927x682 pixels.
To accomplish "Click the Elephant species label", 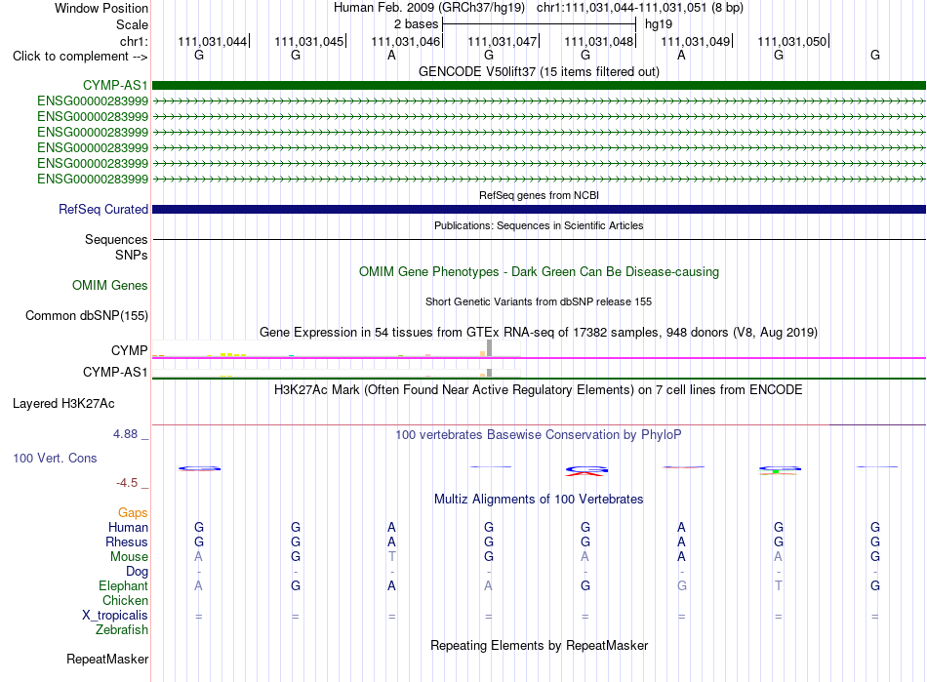I will click(123, 585).
